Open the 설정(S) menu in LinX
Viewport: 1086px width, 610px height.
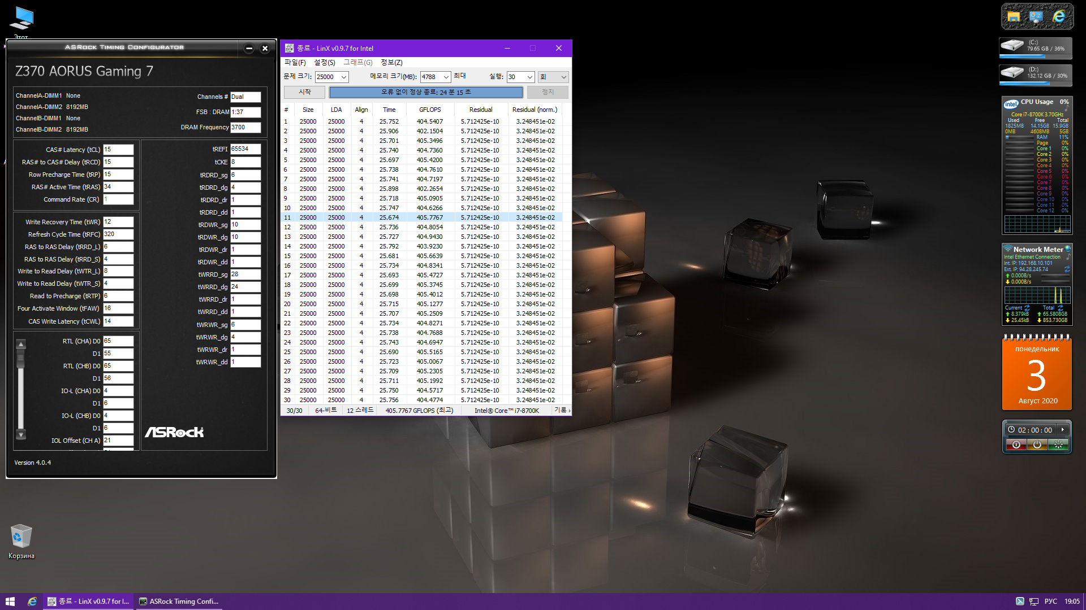[324, 63]
